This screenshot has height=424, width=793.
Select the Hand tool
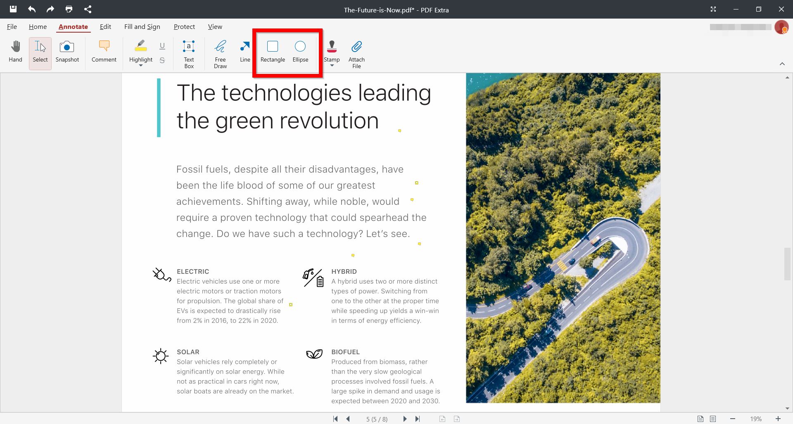pos(15,52)
